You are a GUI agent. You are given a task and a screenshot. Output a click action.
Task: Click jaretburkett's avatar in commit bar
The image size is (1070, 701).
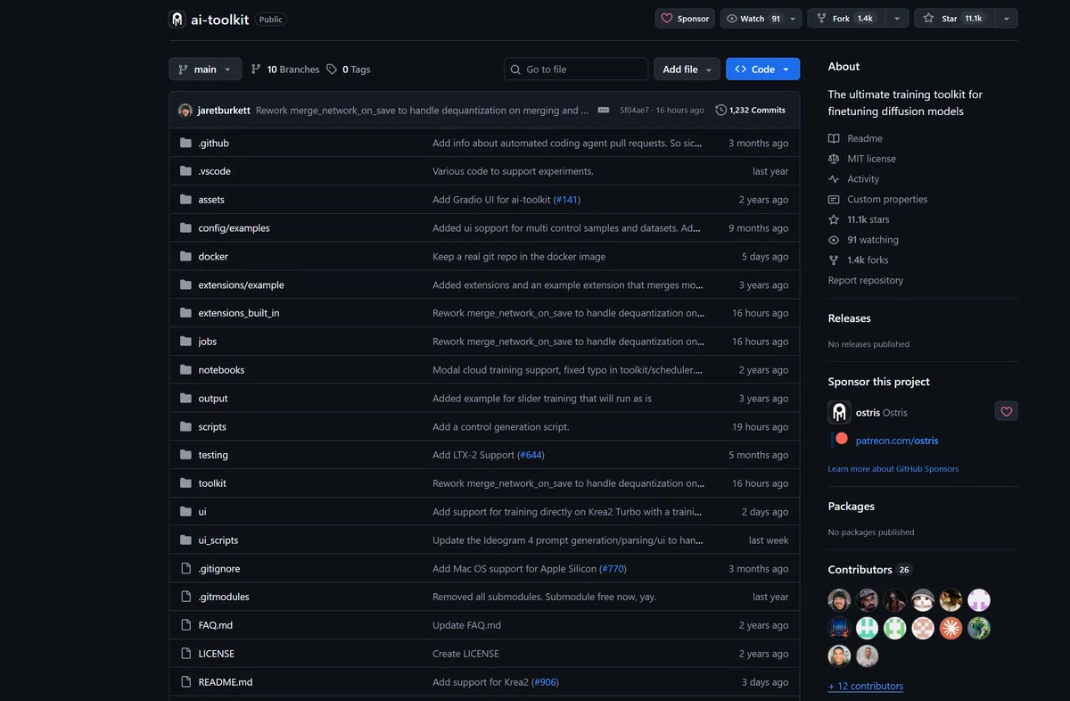[185, 111]
